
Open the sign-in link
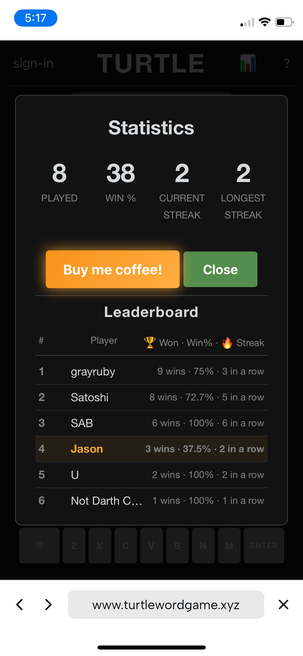(33, 63)
